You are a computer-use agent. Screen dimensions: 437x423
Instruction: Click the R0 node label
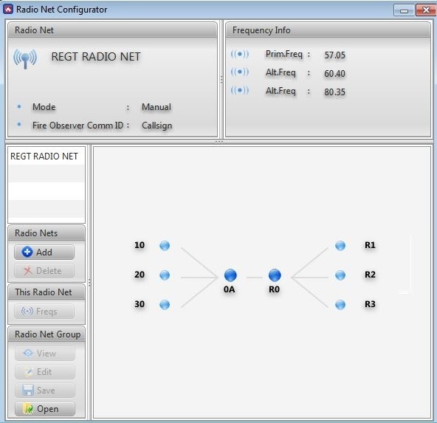(274, 289)
